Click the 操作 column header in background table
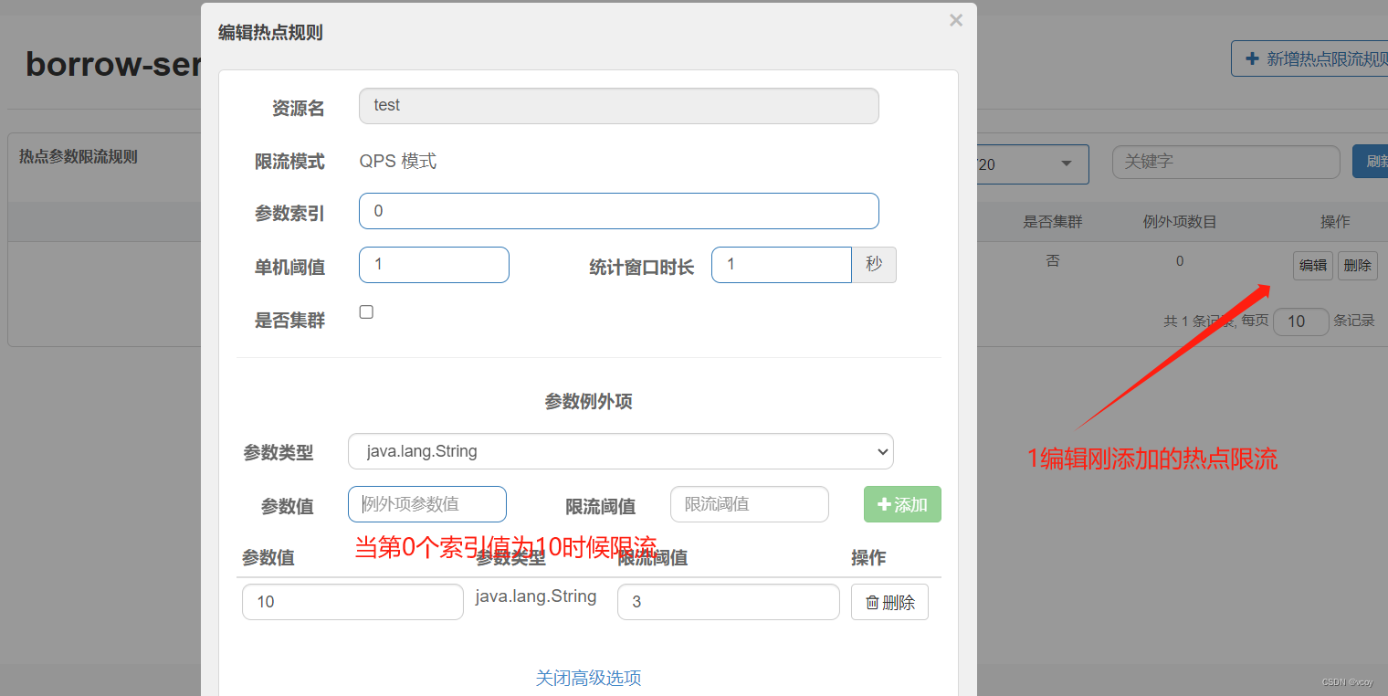 1335,222
